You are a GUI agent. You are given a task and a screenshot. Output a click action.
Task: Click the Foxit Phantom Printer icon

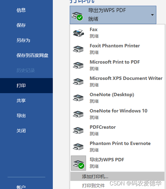tap(78, 49)
